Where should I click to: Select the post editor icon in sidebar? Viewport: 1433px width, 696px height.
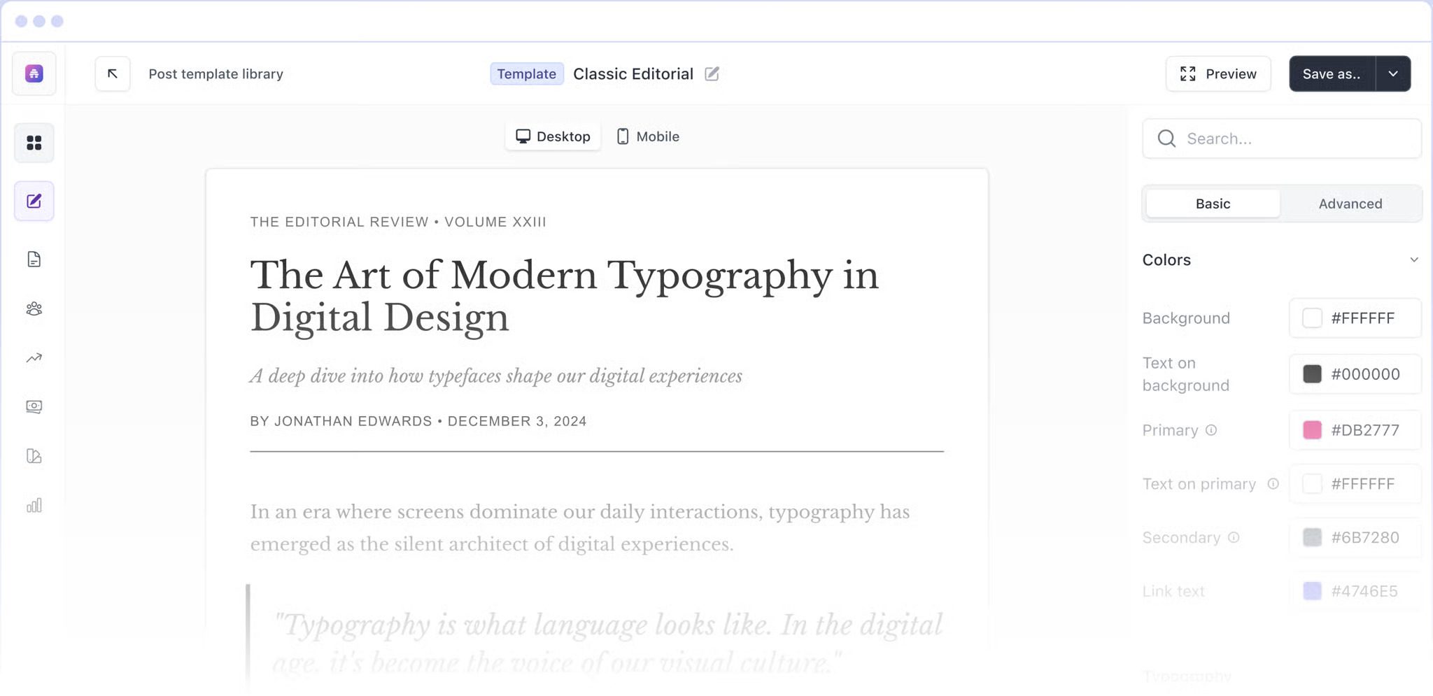[34, 201]
